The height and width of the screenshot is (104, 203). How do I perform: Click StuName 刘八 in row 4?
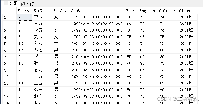tap(42, 37)
